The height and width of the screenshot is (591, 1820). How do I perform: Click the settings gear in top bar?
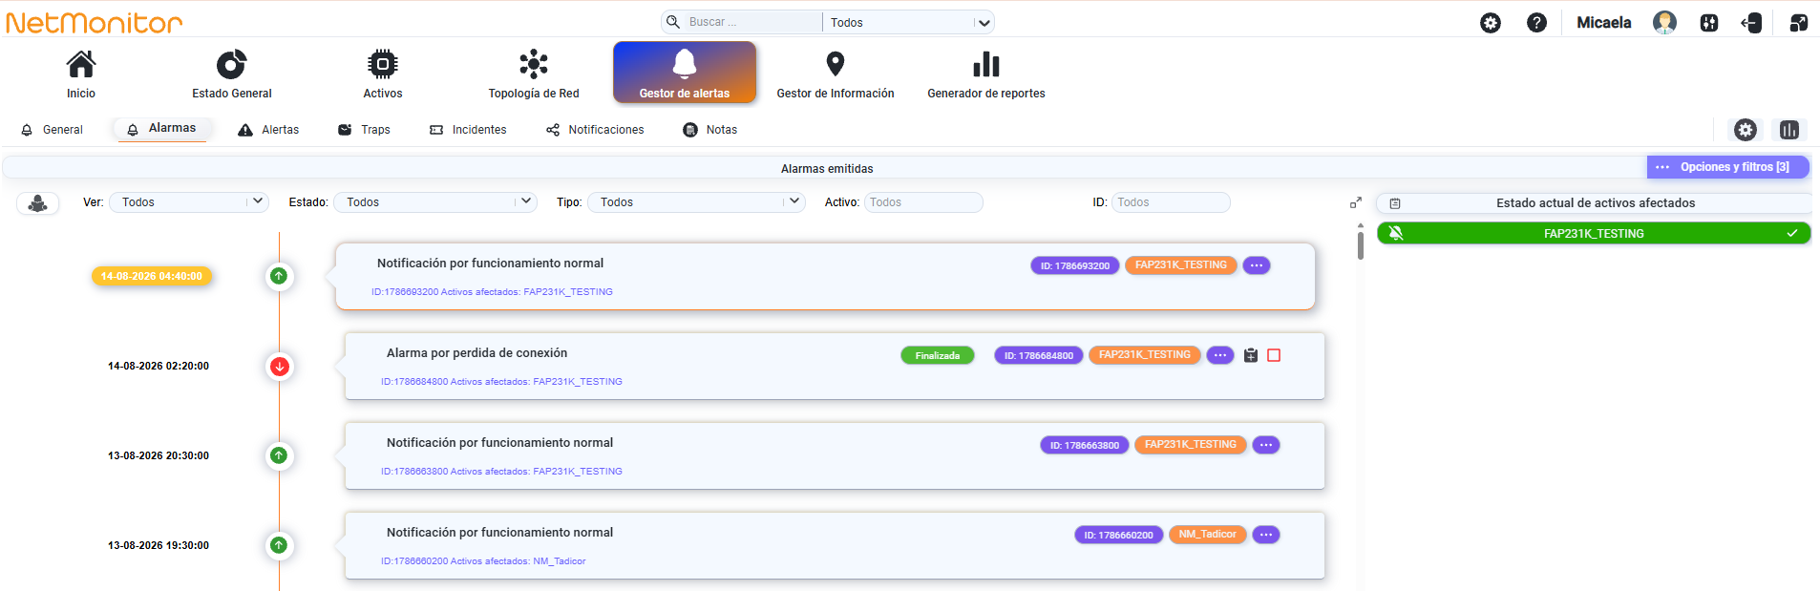point(1491,23)
